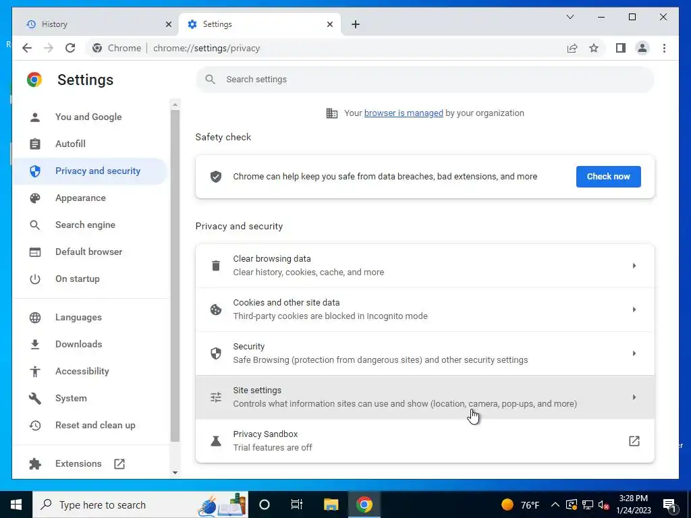
Task: Click the address bar URL
Action: [206, 48]
